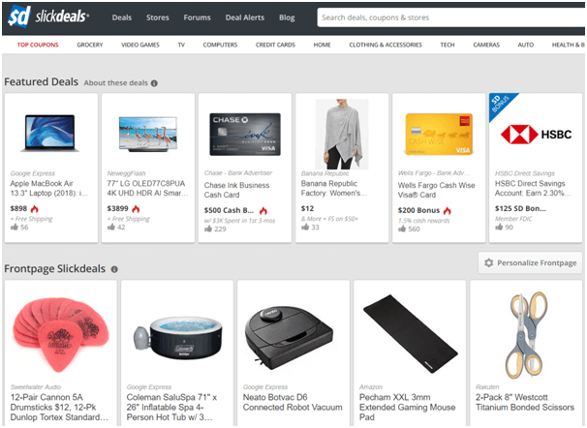The height and width of the screenshot is (428, 587).
Task: Click the Neato robot vacuum image
Action: 289,338
